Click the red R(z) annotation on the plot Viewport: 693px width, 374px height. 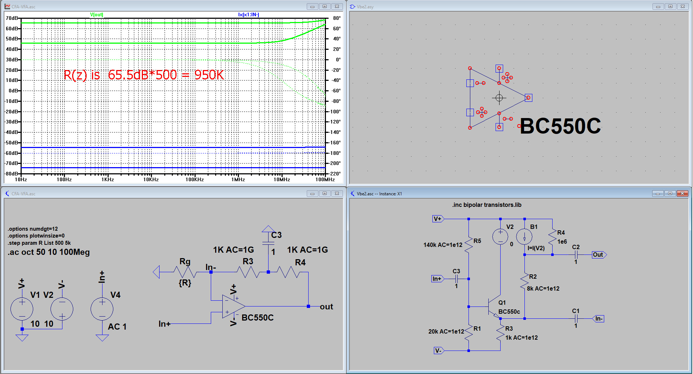tap(144, 75)
